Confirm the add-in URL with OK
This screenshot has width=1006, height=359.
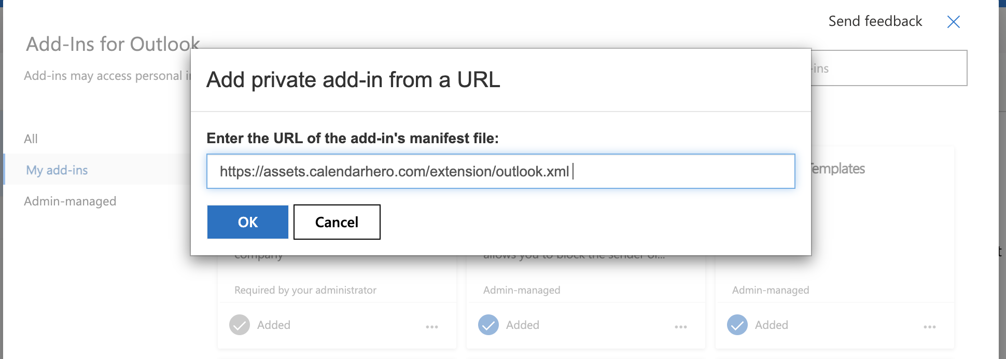coord(247,222)
